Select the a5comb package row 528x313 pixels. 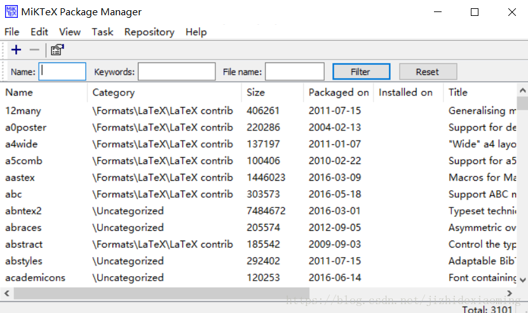pyautogui.click(x=258, y=161)
